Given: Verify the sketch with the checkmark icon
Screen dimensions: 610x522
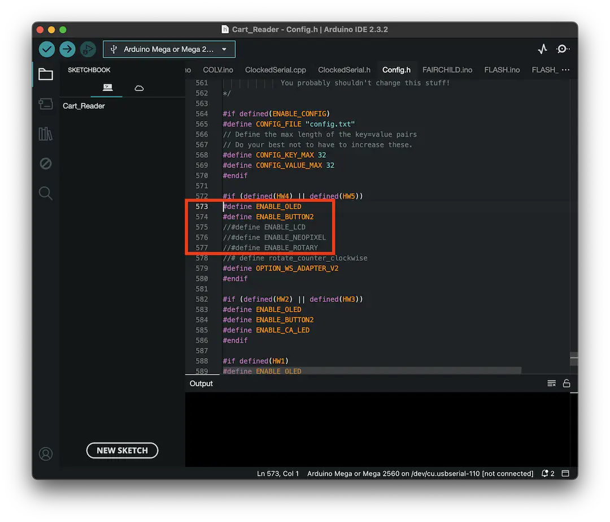Looking at the screenshot, I should [x=47, y=49].
